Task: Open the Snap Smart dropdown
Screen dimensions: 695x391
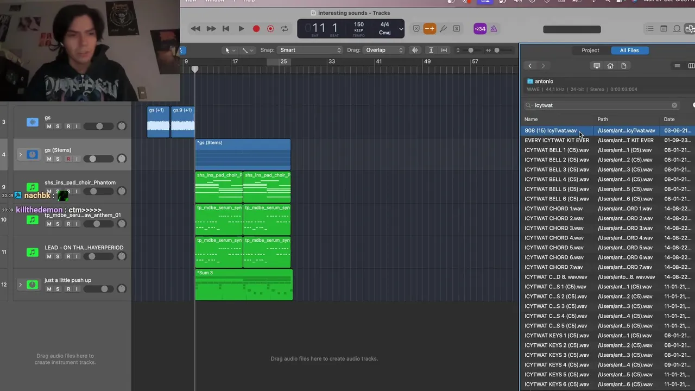Action: click(309, 50)
